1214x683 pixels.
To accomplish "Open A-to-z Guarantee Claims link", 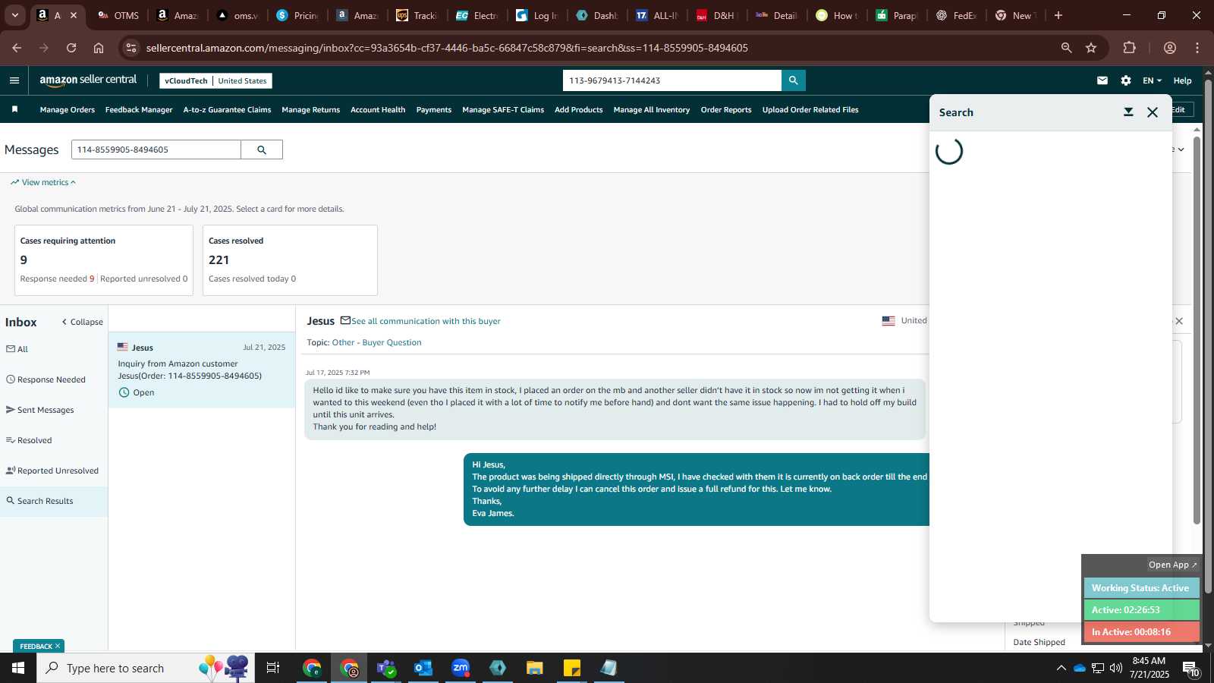I will coord(227,109).
